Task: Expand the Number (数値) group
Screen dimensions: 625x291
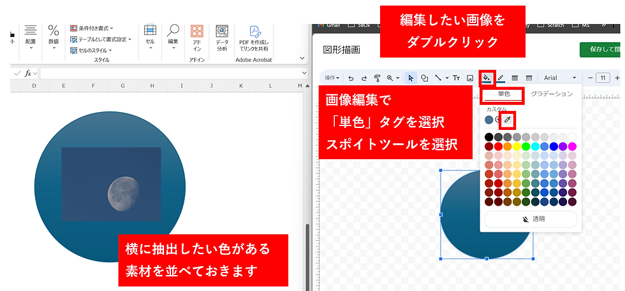Action: [54, 38]
